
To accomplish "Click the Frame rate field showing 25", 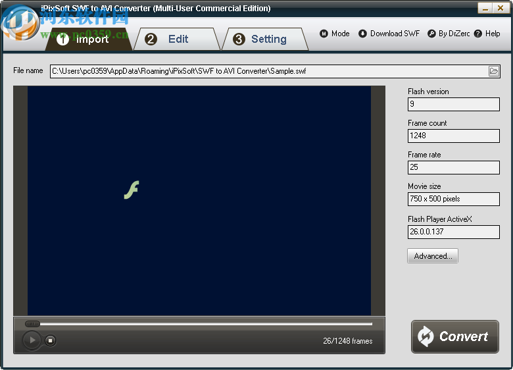I will 453,167.
